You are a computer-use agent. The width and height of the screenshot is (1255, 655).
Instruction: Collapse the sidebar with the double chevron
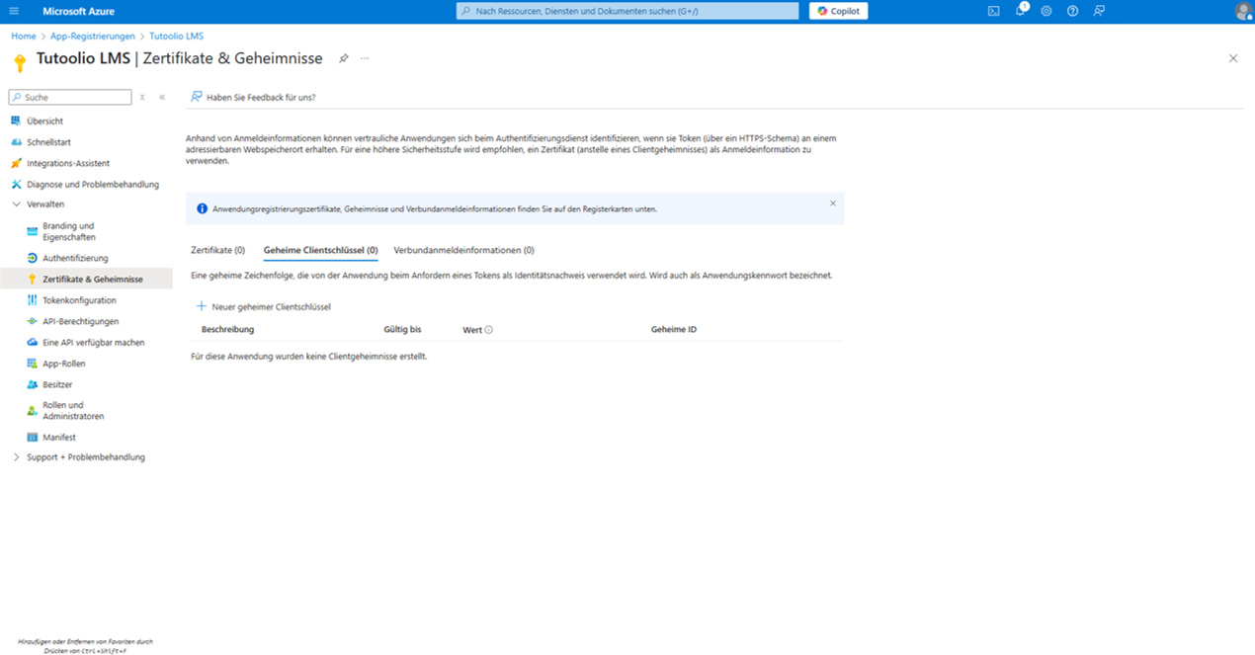pyautogui.click(x=162, y=97)
